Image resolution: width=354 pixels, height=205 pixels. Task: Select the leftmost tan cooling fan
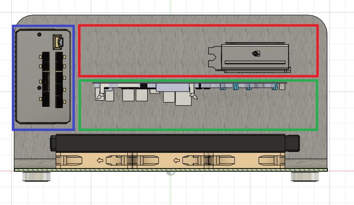(x=94, y=160)
